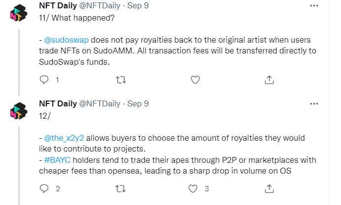Share the 11/ sudoswap royalties tweet

[x=270, y=79]
